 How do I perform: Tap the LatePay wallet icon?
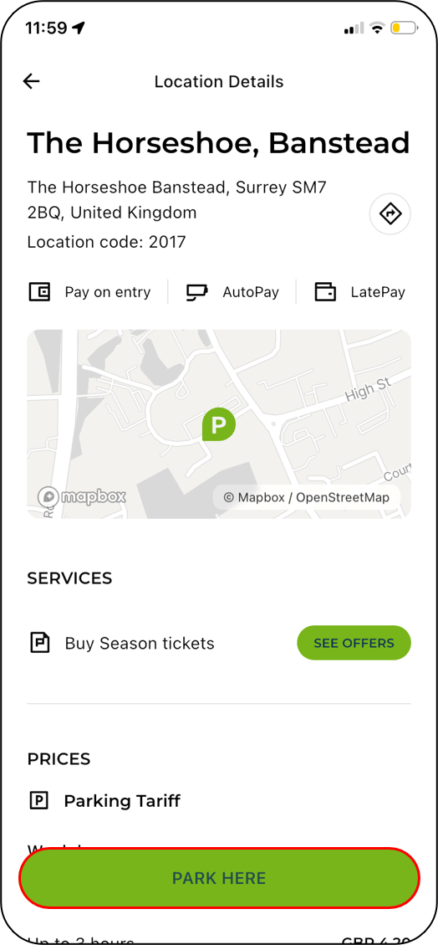click(x=325, y=292)
